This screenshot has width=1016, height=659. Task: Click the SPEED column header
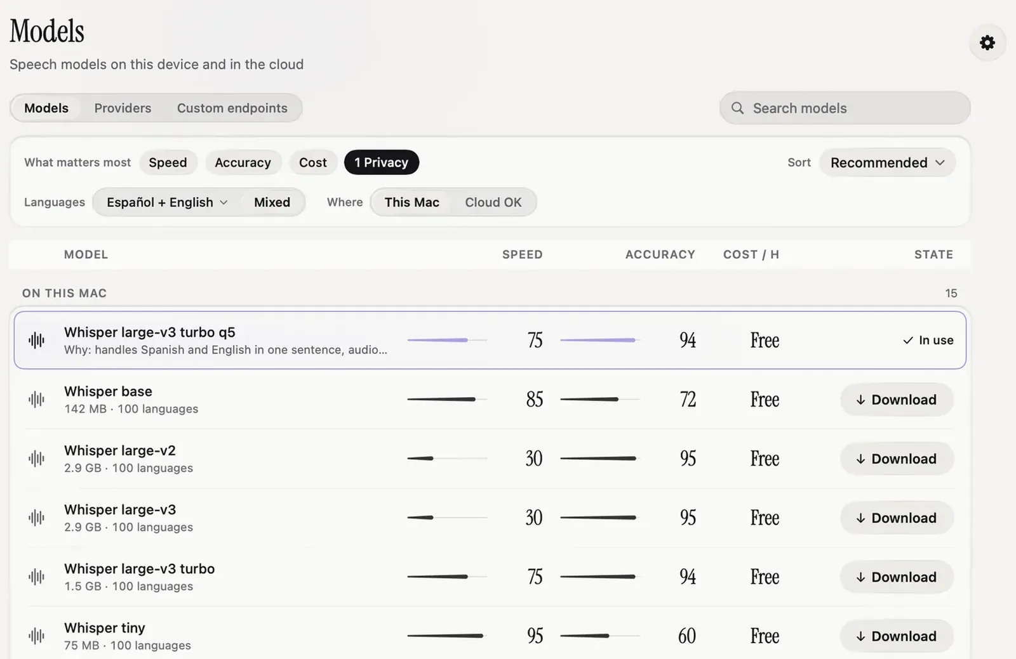(x=523, y=254)
